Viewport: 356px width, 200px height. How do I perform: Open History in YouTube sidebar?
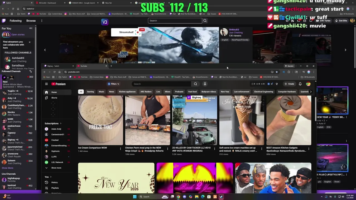coord(54,182)
